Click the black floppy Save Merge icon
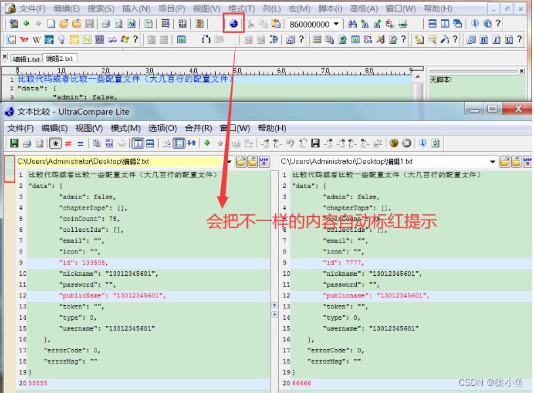534x393 pixels. point(316,143)
